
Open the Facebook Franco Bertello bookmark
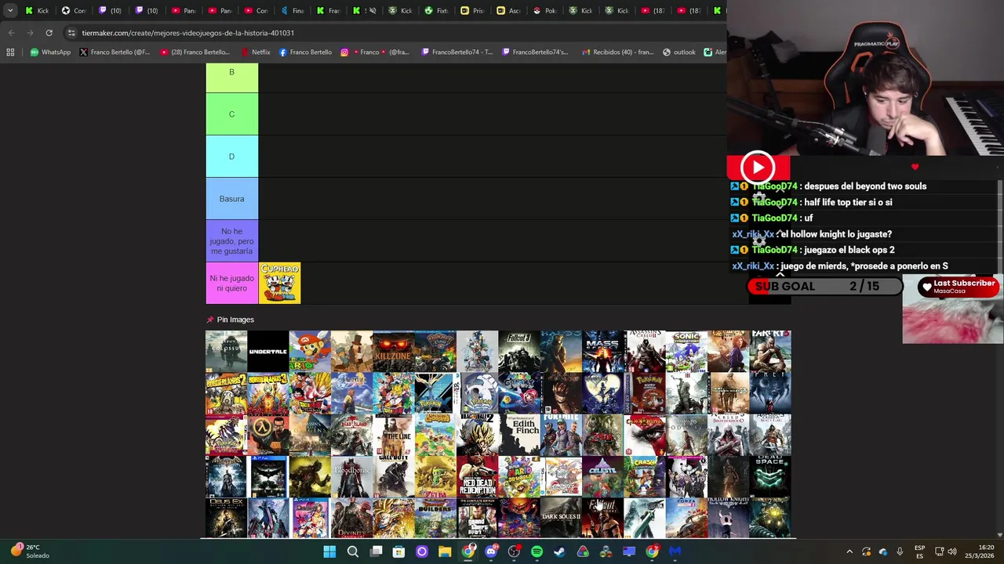click(305, 52)
